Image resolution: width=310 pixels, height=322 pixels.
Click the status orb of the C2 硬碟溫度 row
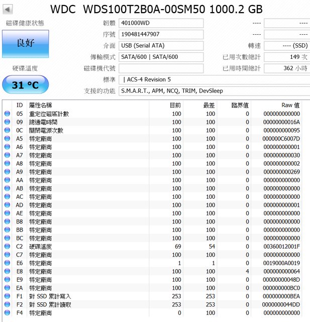pos(7,247)
